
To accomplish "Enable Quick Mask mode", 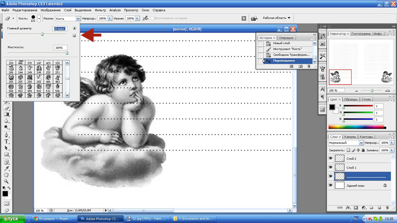I will (x=6, y=204).
